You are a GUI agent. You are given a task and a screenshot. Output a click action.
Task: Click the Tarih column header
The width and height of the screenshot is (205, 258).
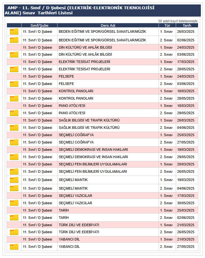[187, 25]
